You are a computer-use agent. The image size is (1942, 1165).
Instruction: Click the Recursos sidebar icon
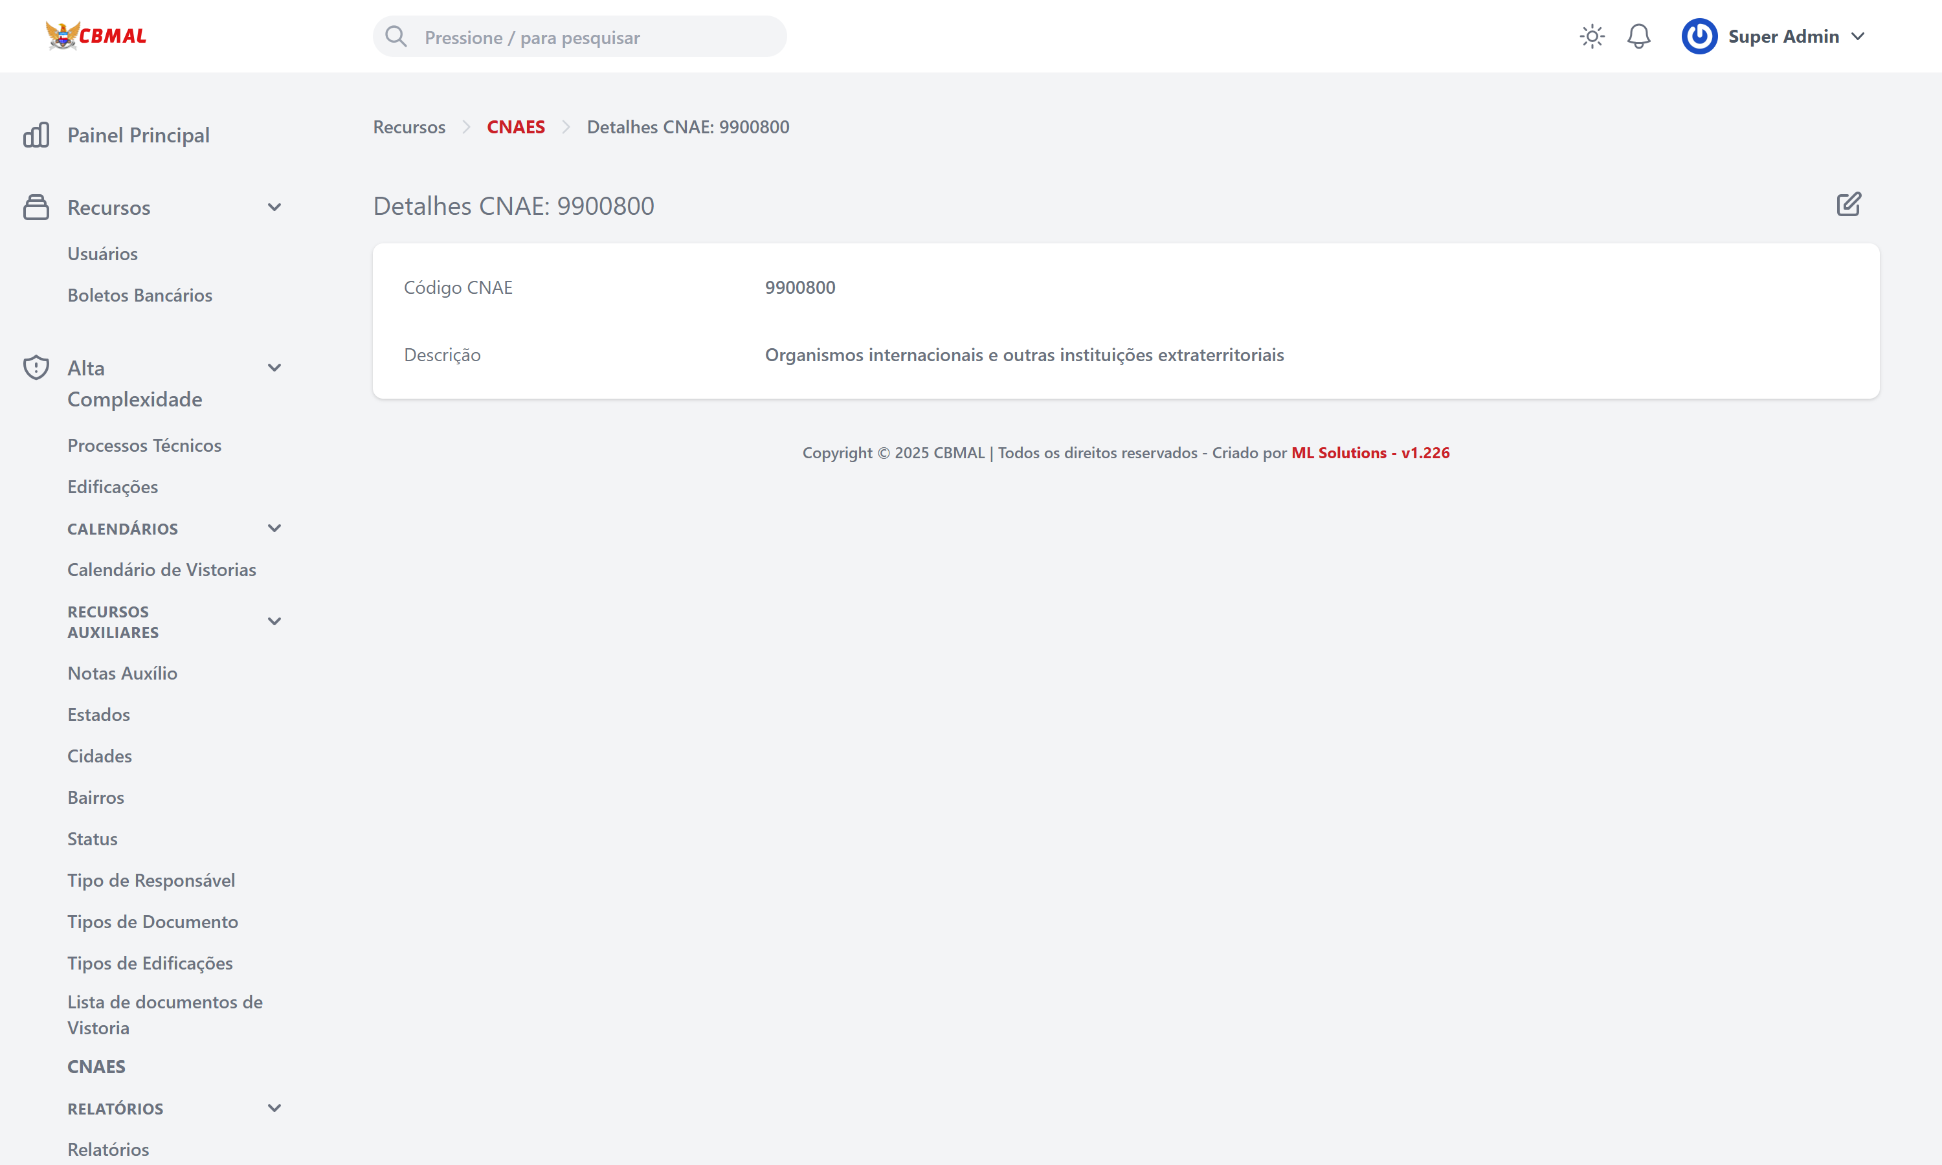coord(36,207)
